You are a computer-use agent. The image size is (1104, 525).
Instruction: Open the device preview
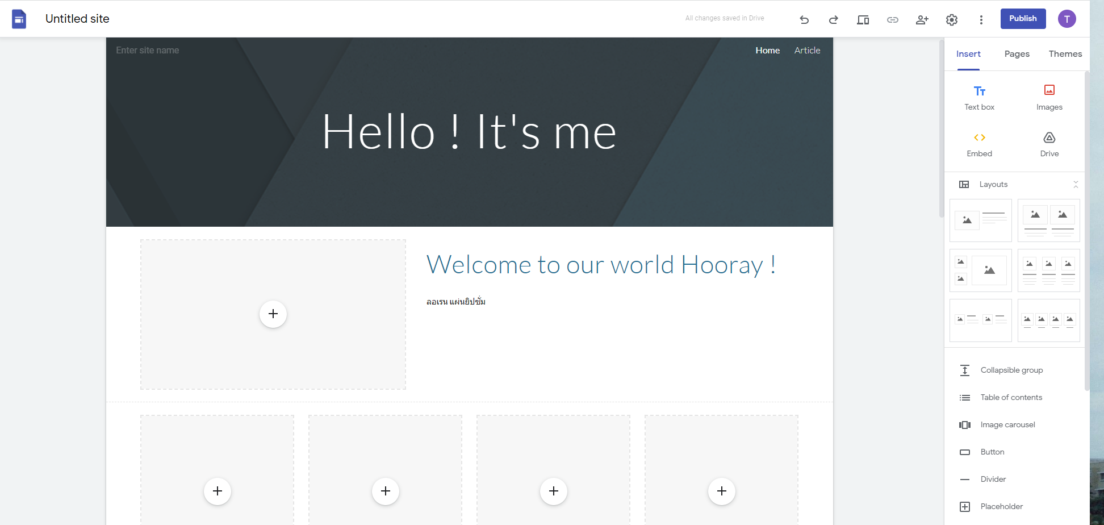coord(863,19)
